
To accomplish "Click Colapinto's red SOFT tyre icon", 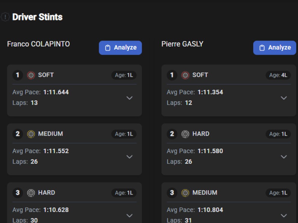I will [x=31, y=75].
